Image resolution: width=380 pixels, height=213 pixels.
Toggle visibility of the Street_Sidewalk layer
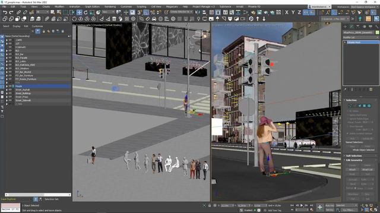point(10,101)
